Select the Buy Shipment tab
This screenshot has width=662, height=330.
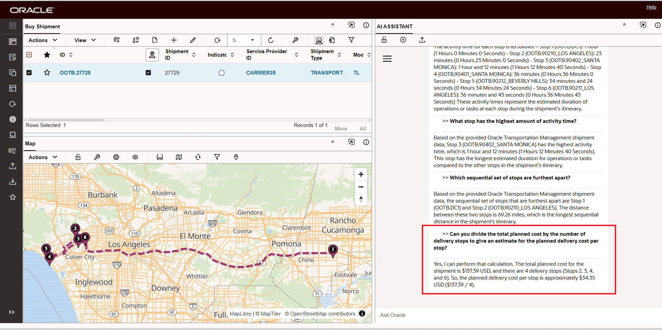coord(42,27)
